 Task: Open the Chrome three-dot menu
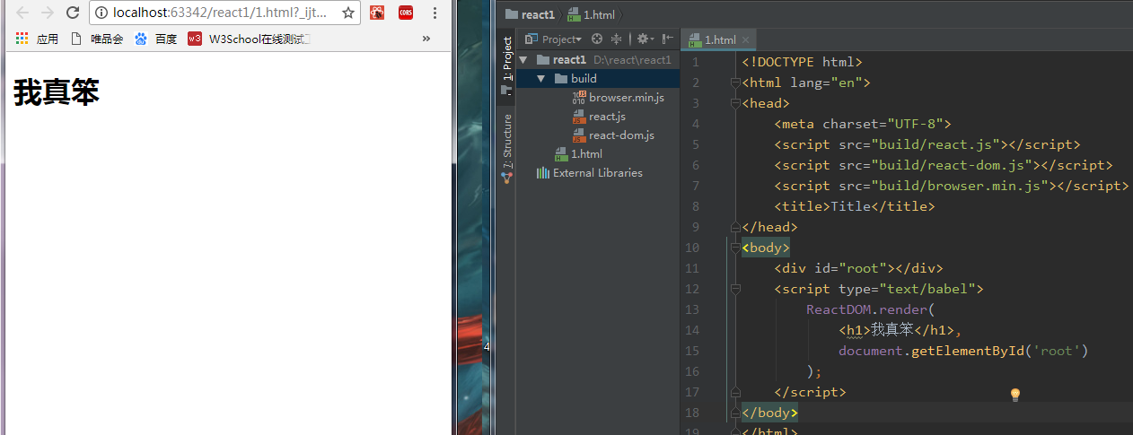tap(435, 13)
